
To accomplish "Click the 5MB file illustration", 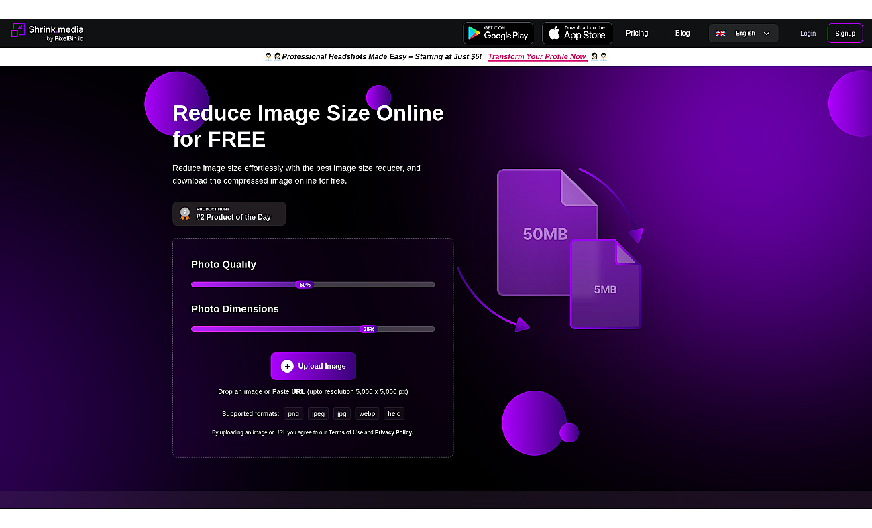I will click(605, 284).
